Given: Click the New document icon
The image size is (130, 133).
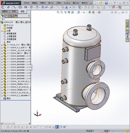Looking at the screenshot, I should click(95, 3).
